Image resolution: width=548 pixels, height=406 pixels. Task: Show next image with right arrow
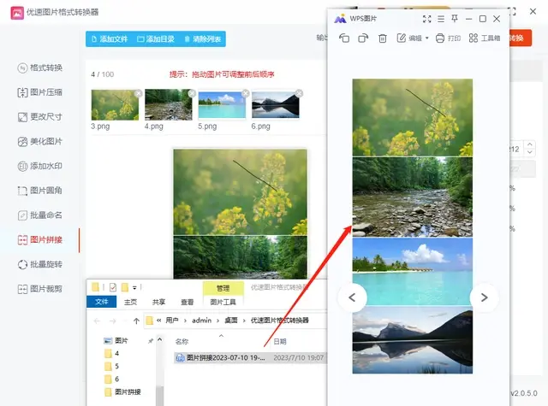[484, 297]
